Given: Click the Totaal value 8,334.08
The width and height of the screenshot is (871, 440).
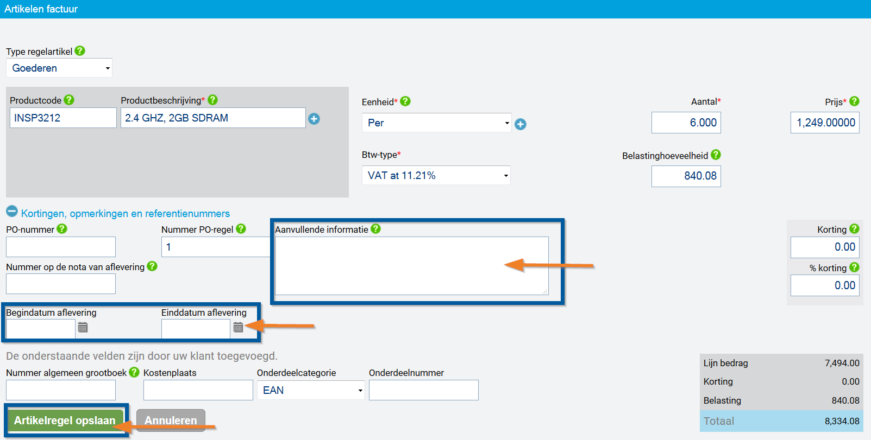Looking at the screenshot, I should coord(842,421).
